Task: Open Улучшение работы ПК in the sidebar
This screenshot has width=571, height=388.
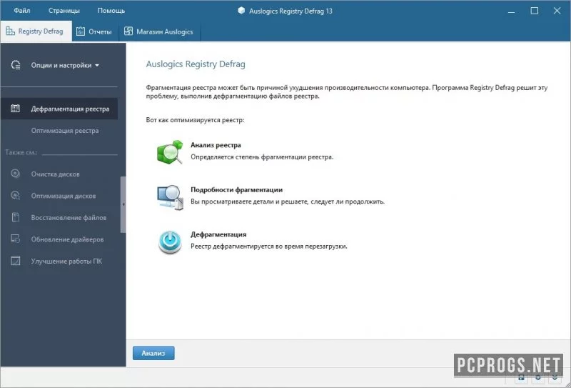Action: [66, 261]
